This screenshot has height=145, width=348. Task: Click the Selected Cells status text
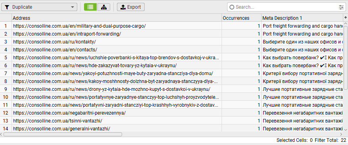pos(294,140)
